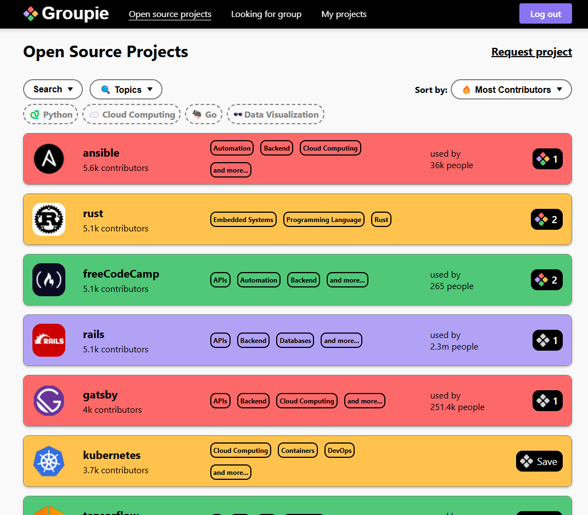Click Backend tag on gatsby
The image size is (588, 515).
(254, 401)
